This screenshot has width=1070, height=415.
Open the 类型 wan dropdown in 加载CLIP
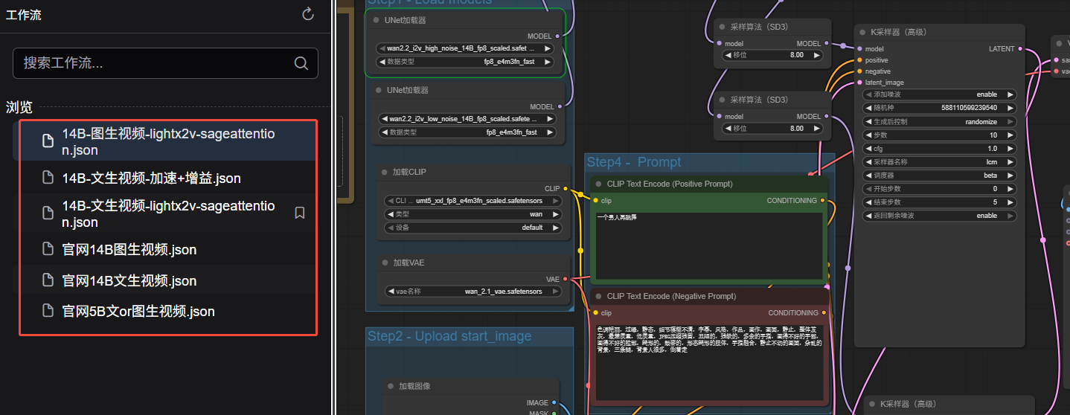tap(473, 214)
